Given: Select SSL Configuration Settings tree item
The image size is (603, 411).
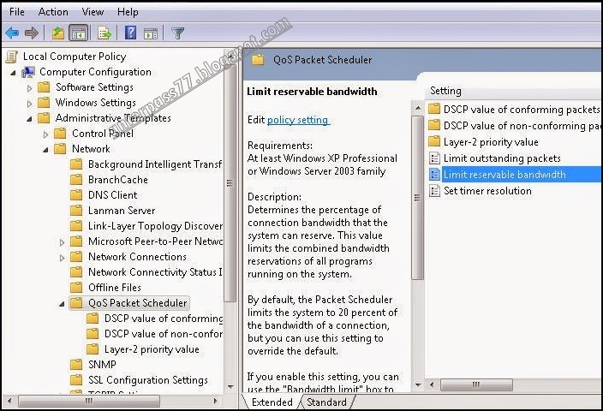Looking at the screenshot, I should [147, 380].
